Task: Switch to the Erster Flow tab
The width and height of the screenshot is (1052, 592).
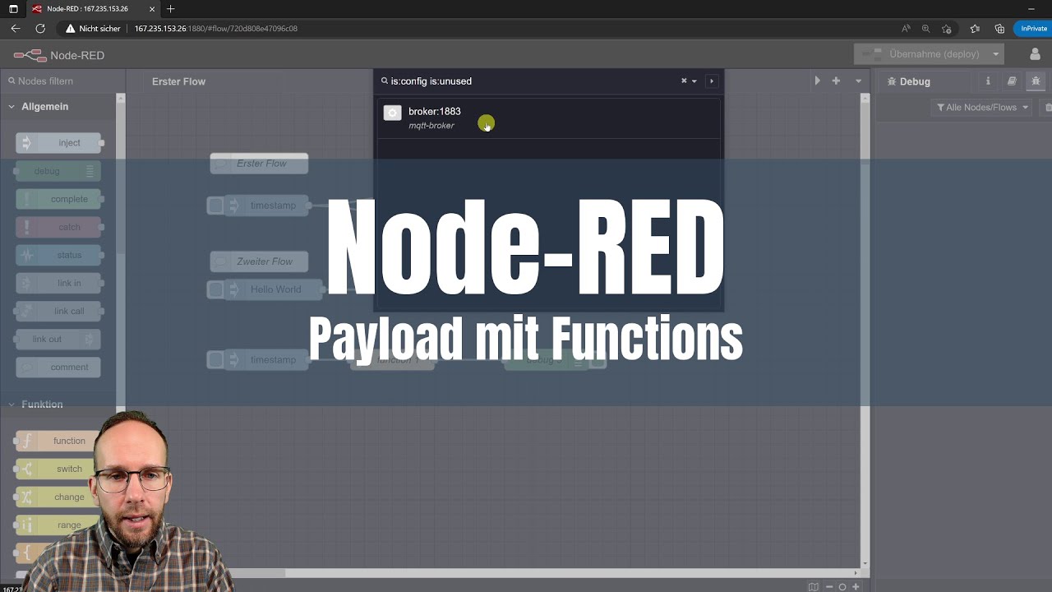Action: click(x=178, y=81)
